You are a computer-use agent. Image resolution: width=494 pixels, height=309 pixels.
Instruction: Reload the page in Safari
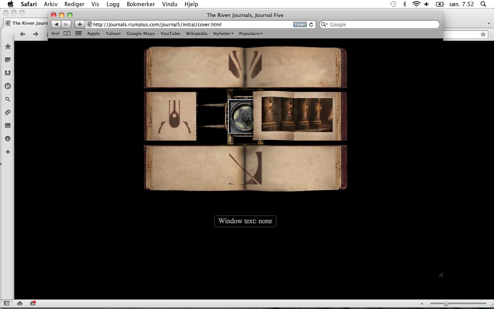pos(311,24)
